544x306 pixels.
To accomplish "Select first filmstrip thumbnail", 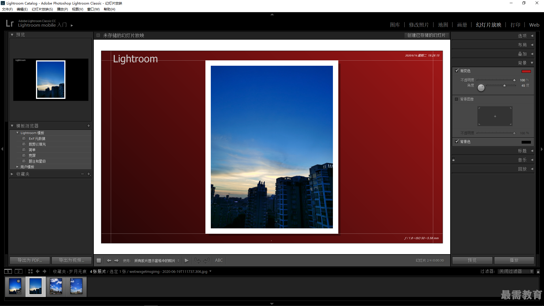I will click(x=15, y=286).
